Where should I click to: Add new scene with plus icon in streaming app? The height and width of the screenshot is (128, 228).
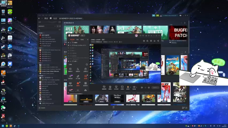(88, 40)
